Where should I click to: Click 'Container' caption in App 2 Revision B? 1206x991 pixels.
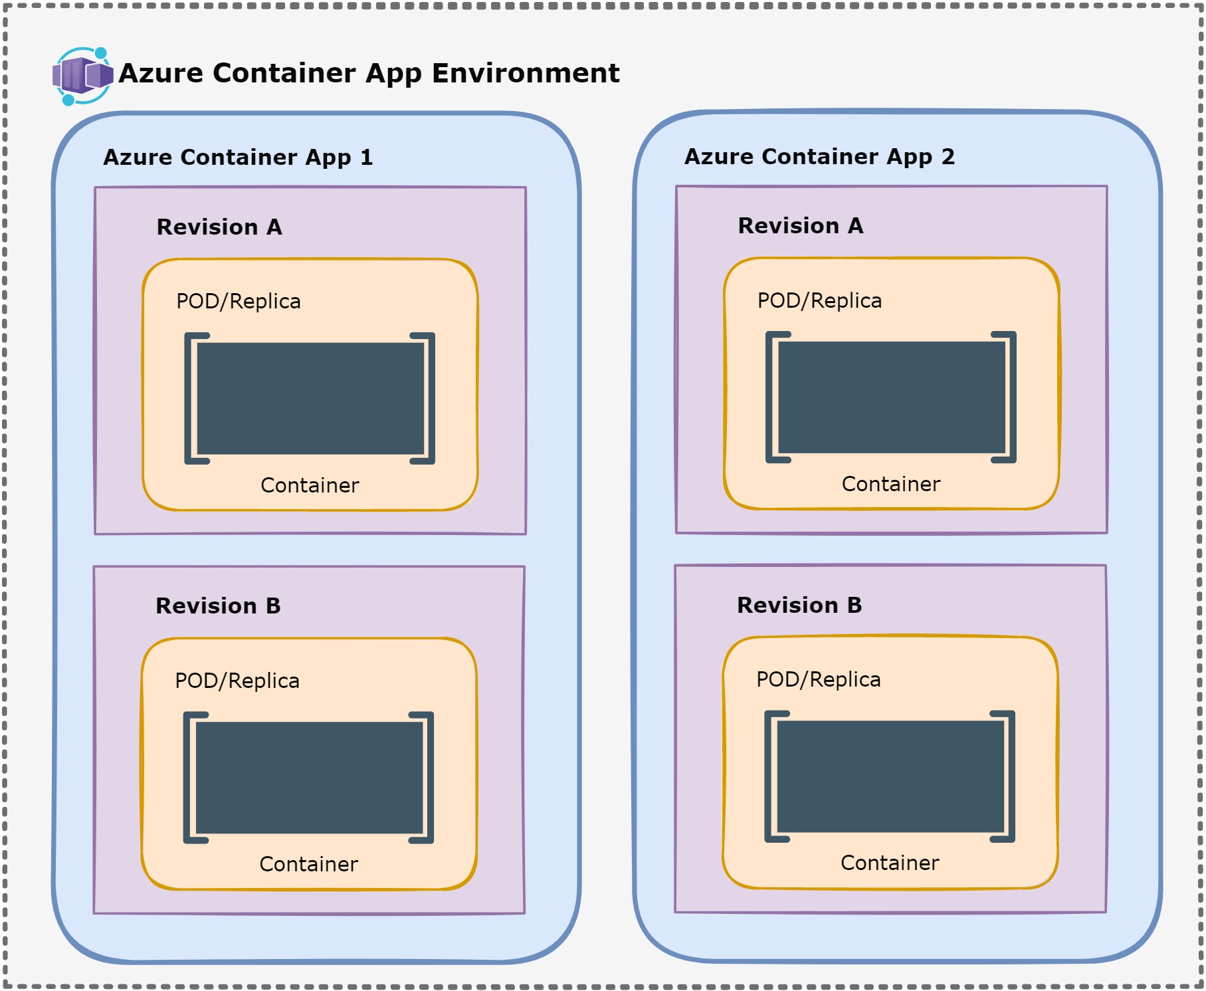(x=890, y=863)
